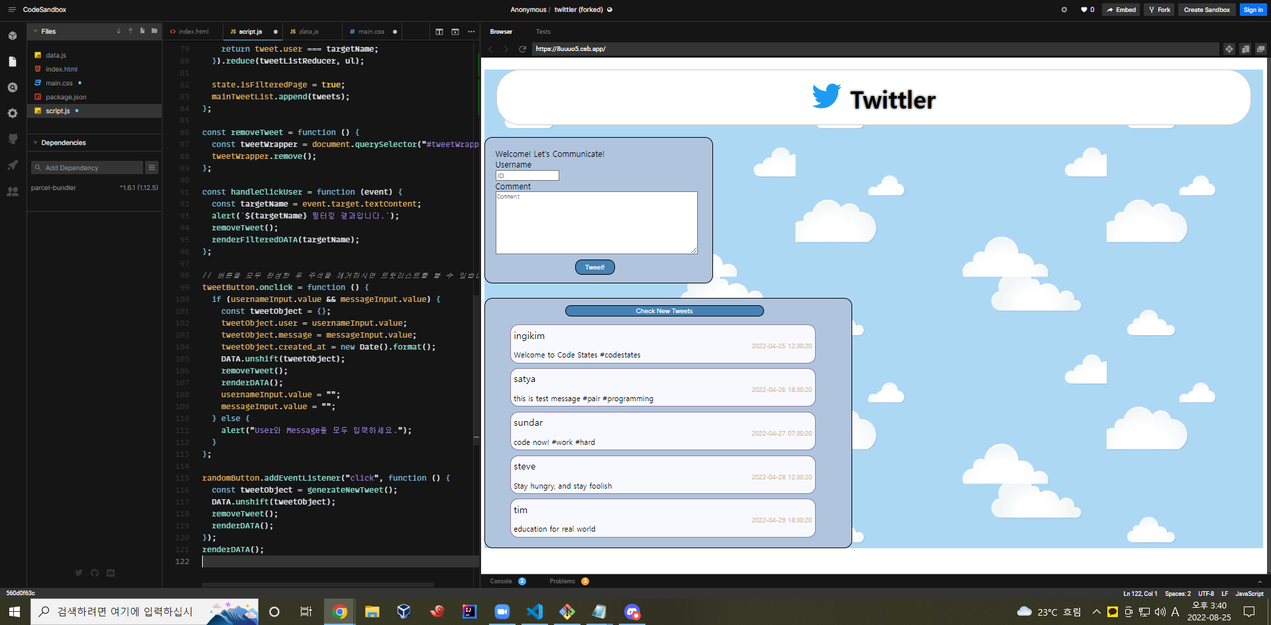Click the upload arrow icon in Files header
The image size is (1271, 625).
(131, 31)
